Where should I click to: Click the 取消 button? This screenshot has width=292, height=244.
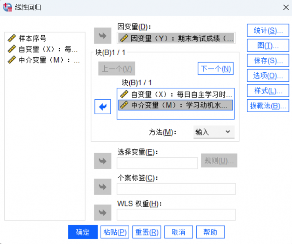(x=179, y=232)
